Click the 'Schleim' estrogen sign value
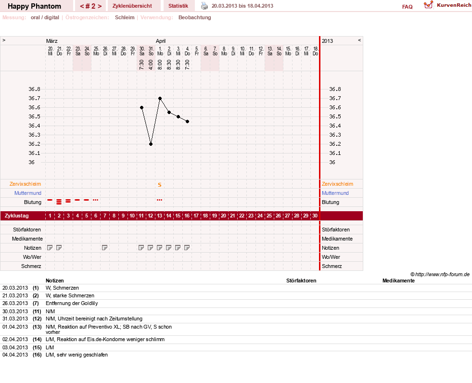 coord(125,17)
